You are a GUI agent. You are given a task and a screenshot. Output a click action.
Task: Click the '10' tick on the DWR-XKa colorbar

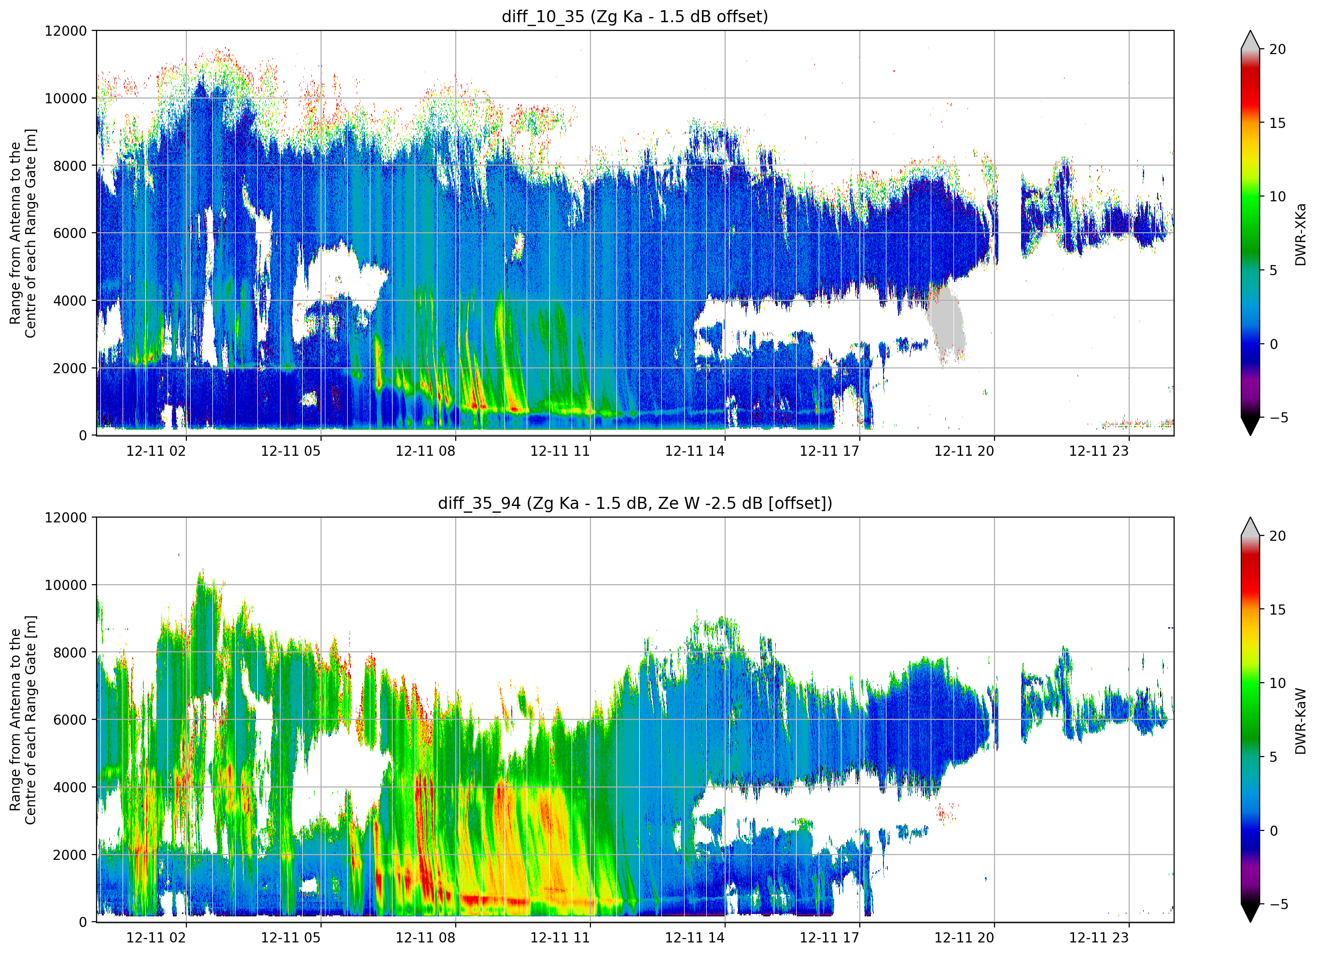point(1277,197)
